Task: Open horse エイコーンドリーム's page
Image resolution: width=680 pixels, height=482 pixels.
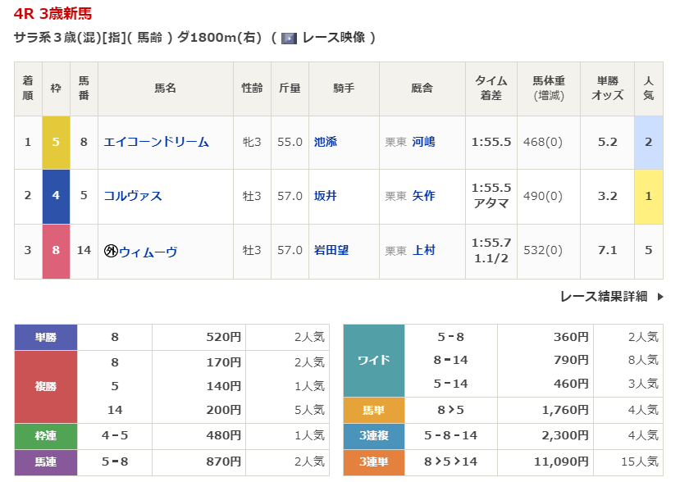Action: click(156, 142)
